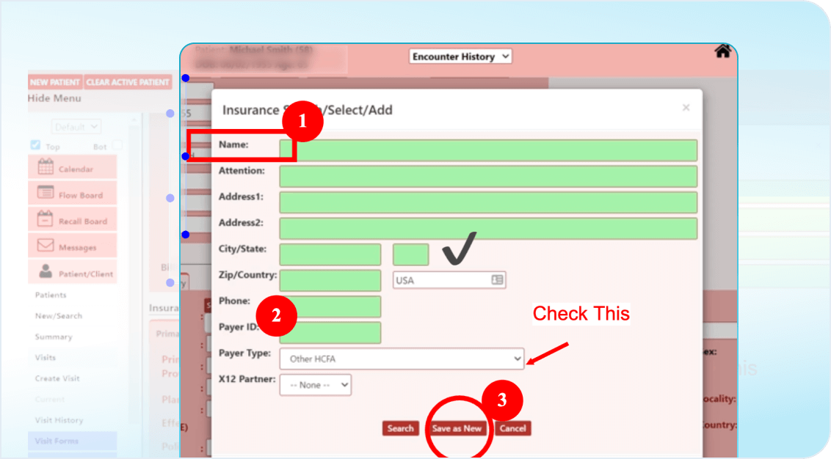Toggle the Top checkbox

click(35, 144)
